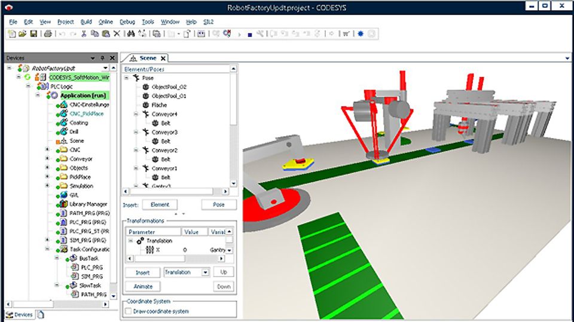Expand the Simulation folder in device tree
This screenshot has height=322, width=574.
pos(47,186)
